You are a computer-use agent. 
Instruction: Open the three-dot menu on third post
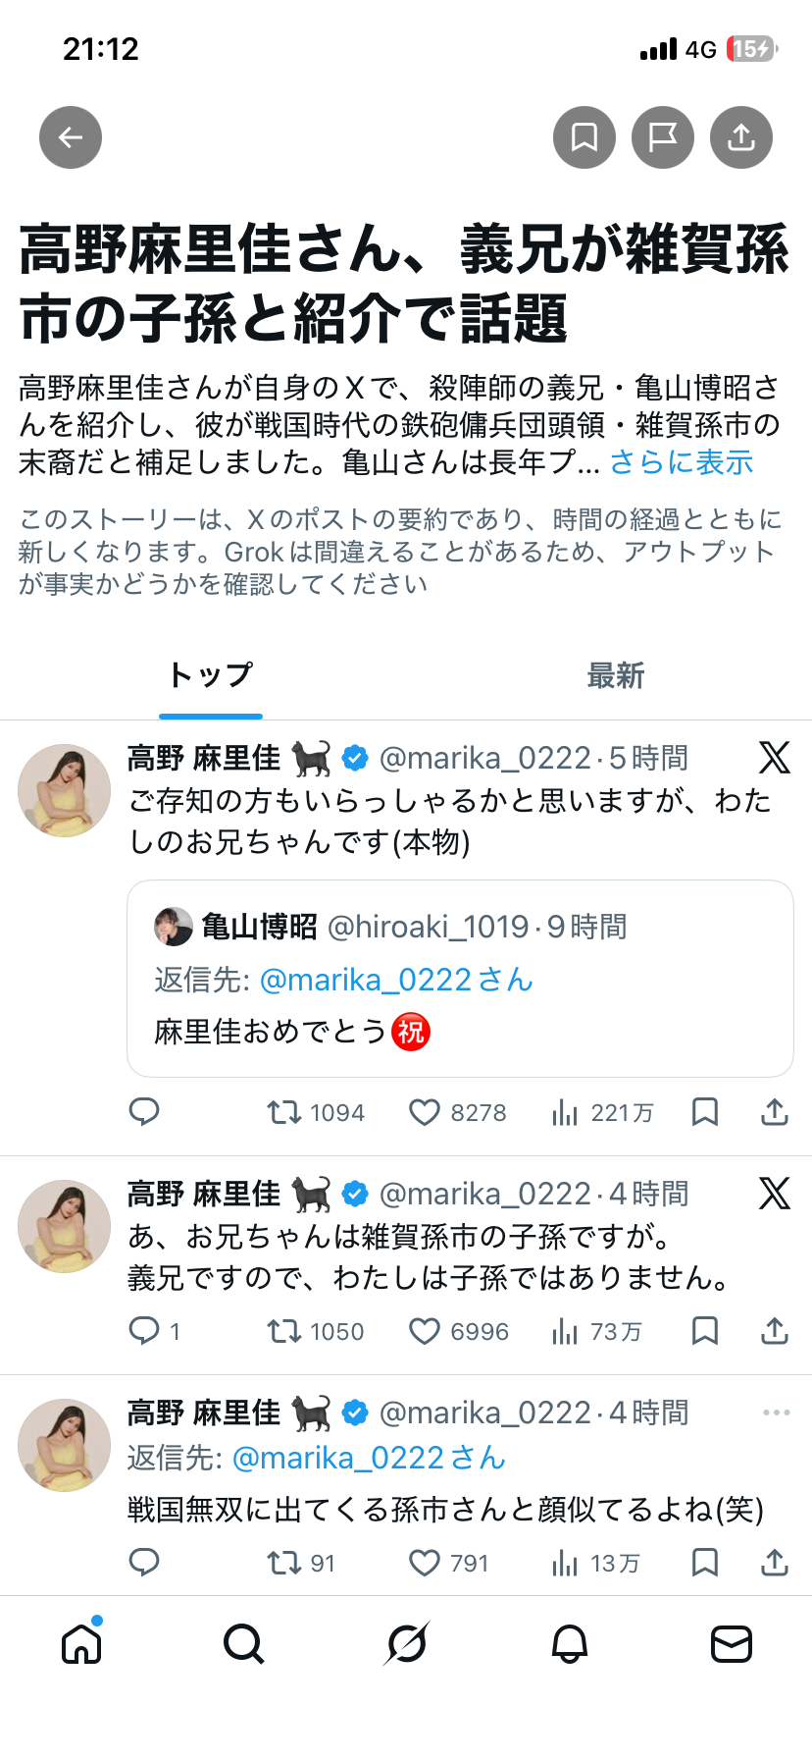pos(776,1413)
